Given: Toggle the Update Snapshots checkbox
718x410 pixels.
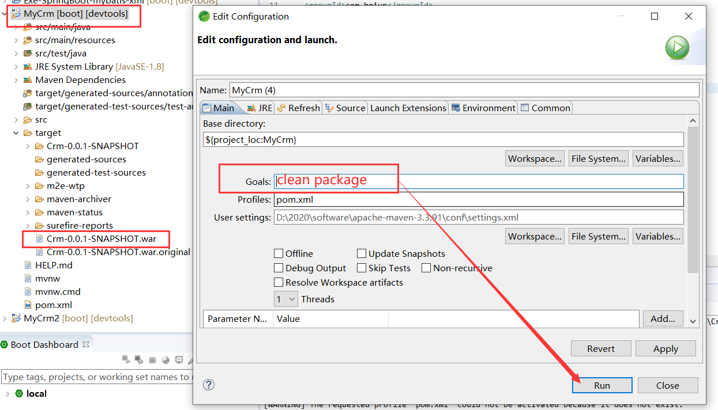Looking at the screenshot, I should pos(362,253).
